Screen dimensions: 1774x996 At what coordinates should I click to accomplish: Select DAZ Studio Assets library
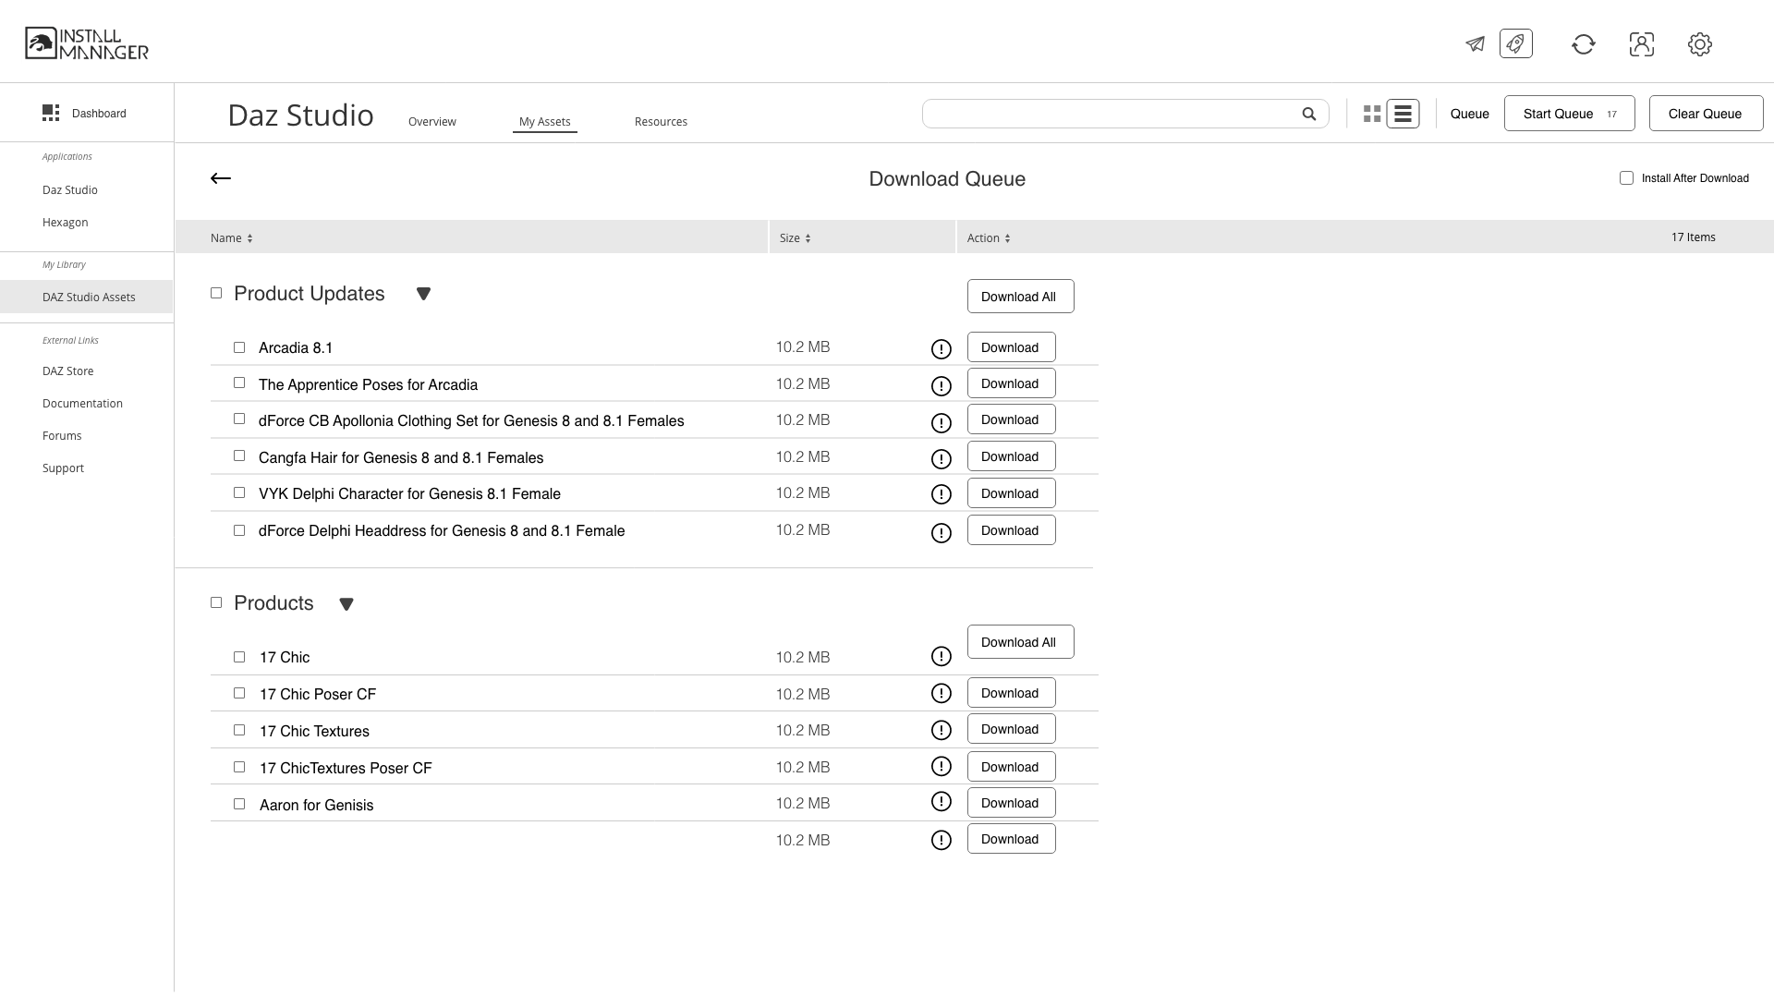coord(87,297)
